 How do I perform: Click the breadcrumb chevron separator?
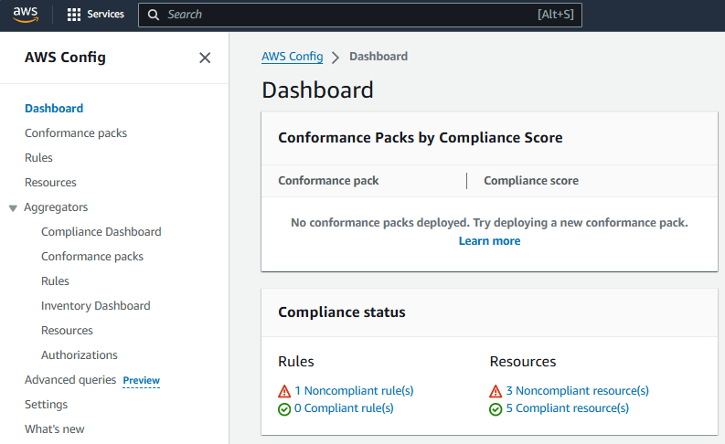(x=336, y=58)
